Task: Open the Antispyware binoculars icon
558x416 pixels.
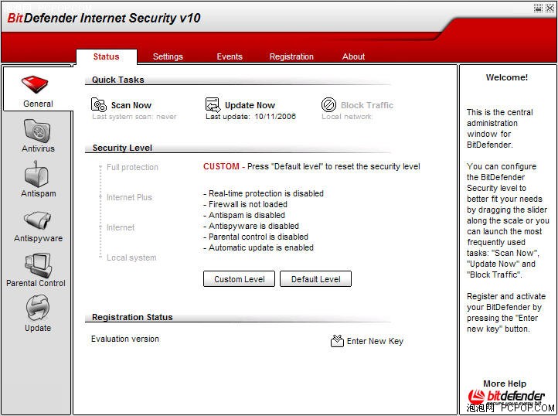Action: coord(37,220)
